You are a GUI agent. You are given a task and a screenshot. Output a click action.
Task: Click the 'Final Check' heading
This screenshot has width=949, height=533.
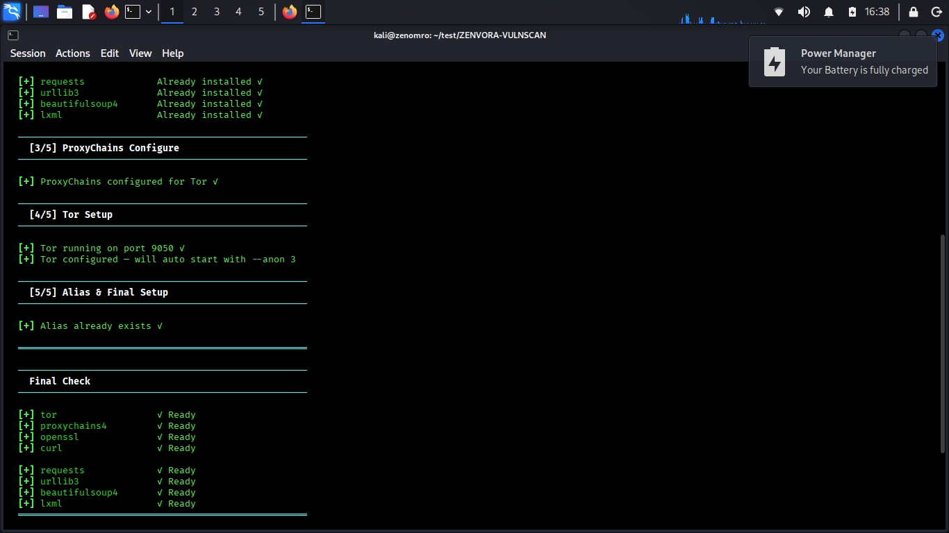point(60,381)
